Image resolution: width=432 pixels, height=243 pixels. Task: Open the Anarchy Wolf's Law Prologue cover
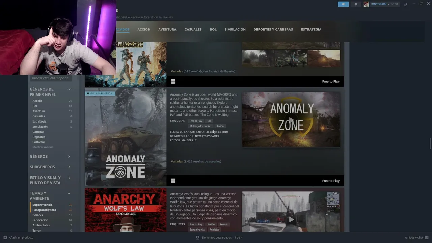tap(126, 210)
